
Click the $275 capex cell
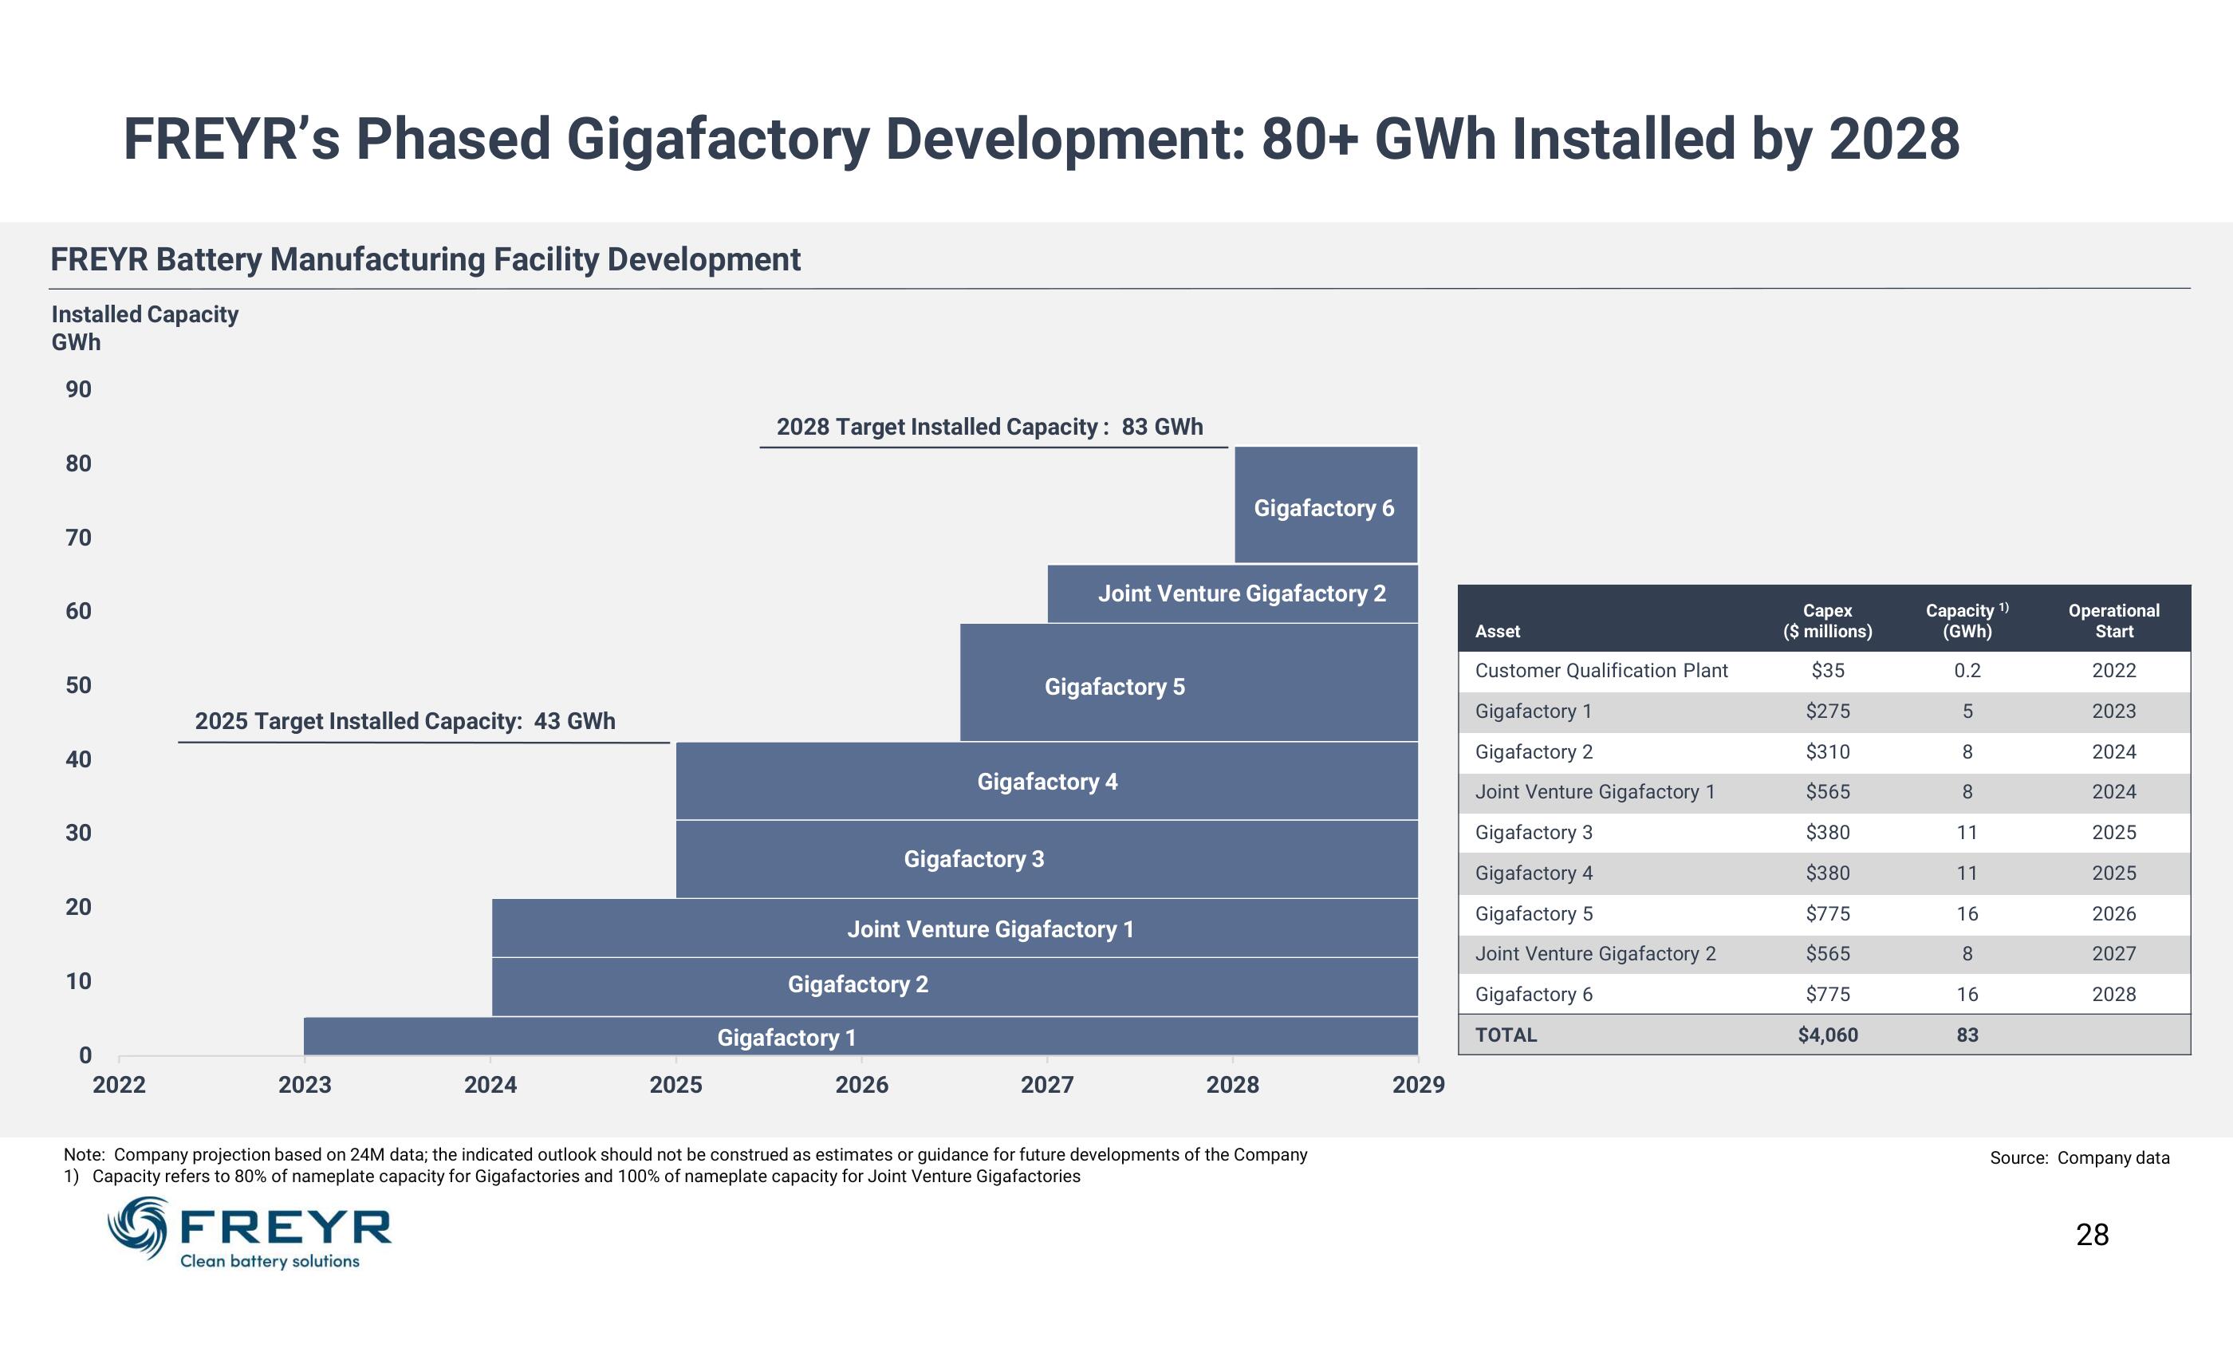pos(1828,712)
